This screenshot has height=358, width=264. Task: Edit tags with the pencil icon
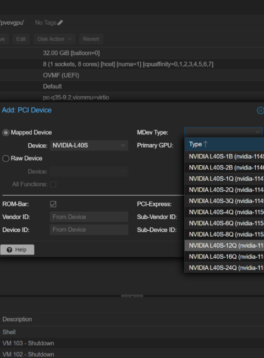point(60,23)
